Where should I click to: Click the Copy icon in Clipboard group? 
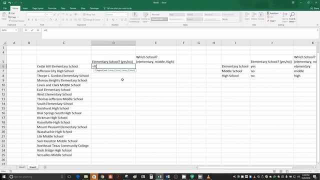pos(10,17)
